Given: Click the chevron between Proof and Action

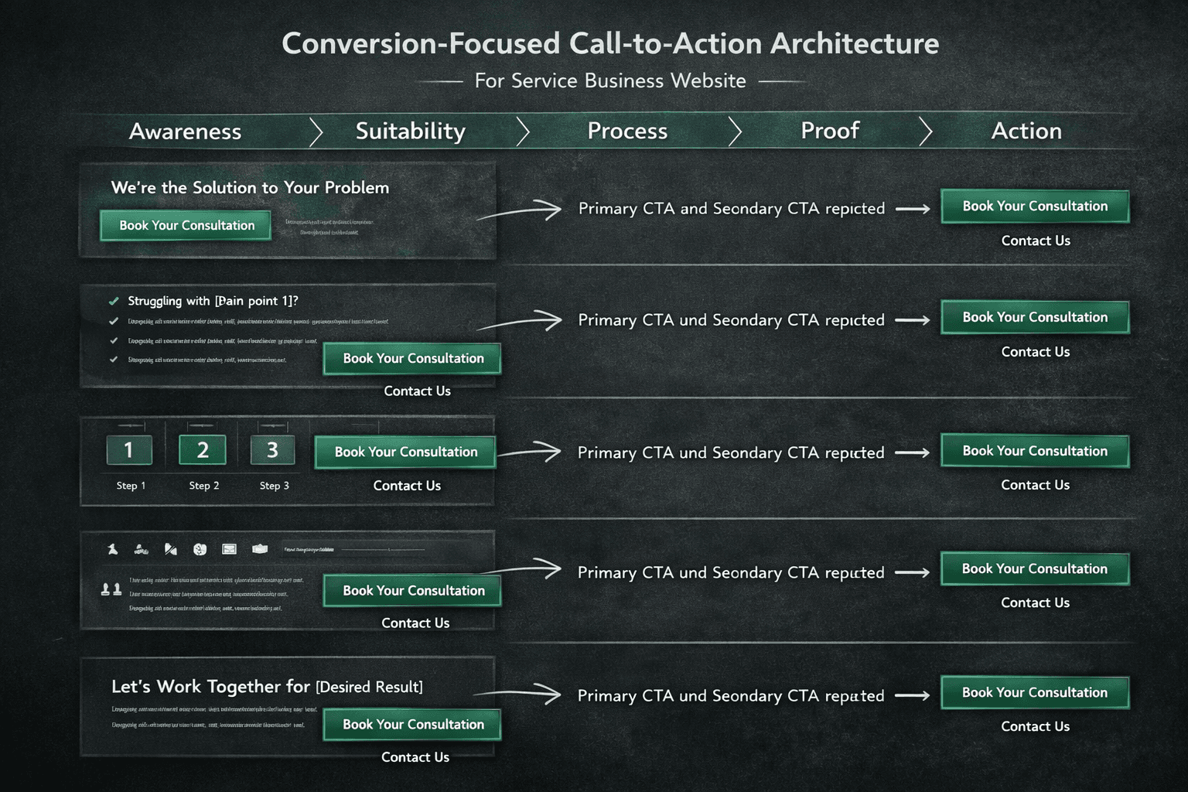Looking at the screenshot, I should tap(925, 131).
